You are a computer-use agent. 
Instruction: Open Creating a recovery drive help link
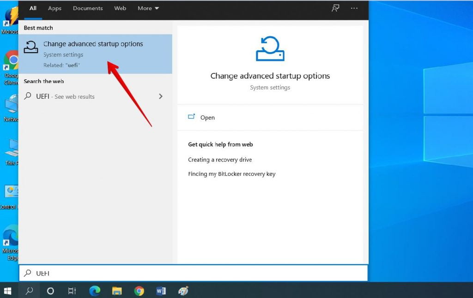point(220,160)
